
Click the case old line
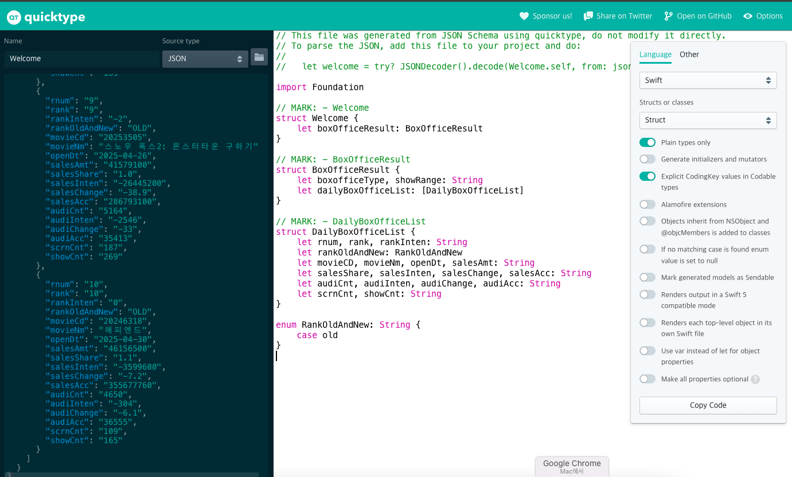pos(317,335)
